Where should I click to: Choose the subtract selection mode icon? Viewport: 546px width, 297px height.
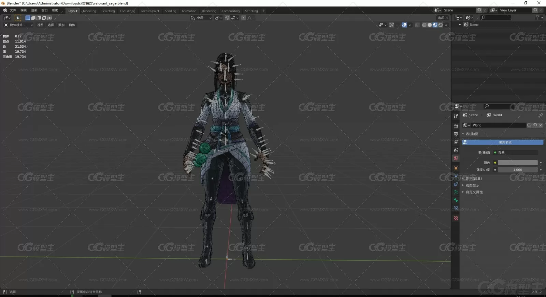[x=39, y=18]
